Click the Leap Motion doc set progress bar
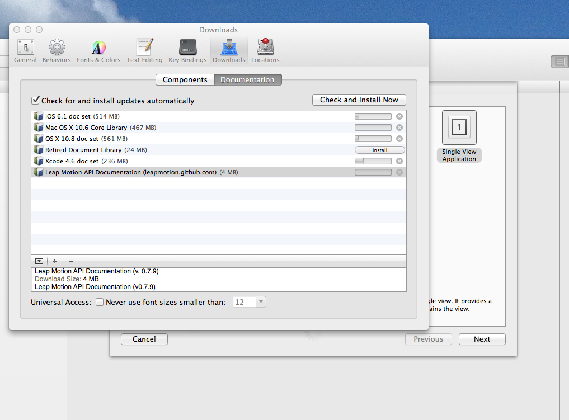Screen dimensions: 569x420 pos(373,172)
